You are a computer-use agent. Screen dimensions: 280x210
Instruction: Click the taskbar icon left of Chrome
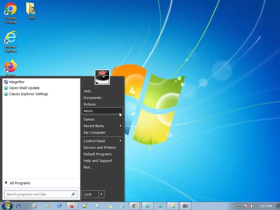[122, 206]
